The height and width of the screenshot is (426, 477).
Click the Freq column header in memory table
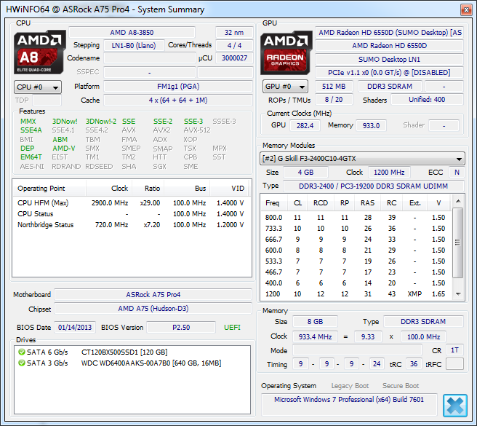click(273, 202)
